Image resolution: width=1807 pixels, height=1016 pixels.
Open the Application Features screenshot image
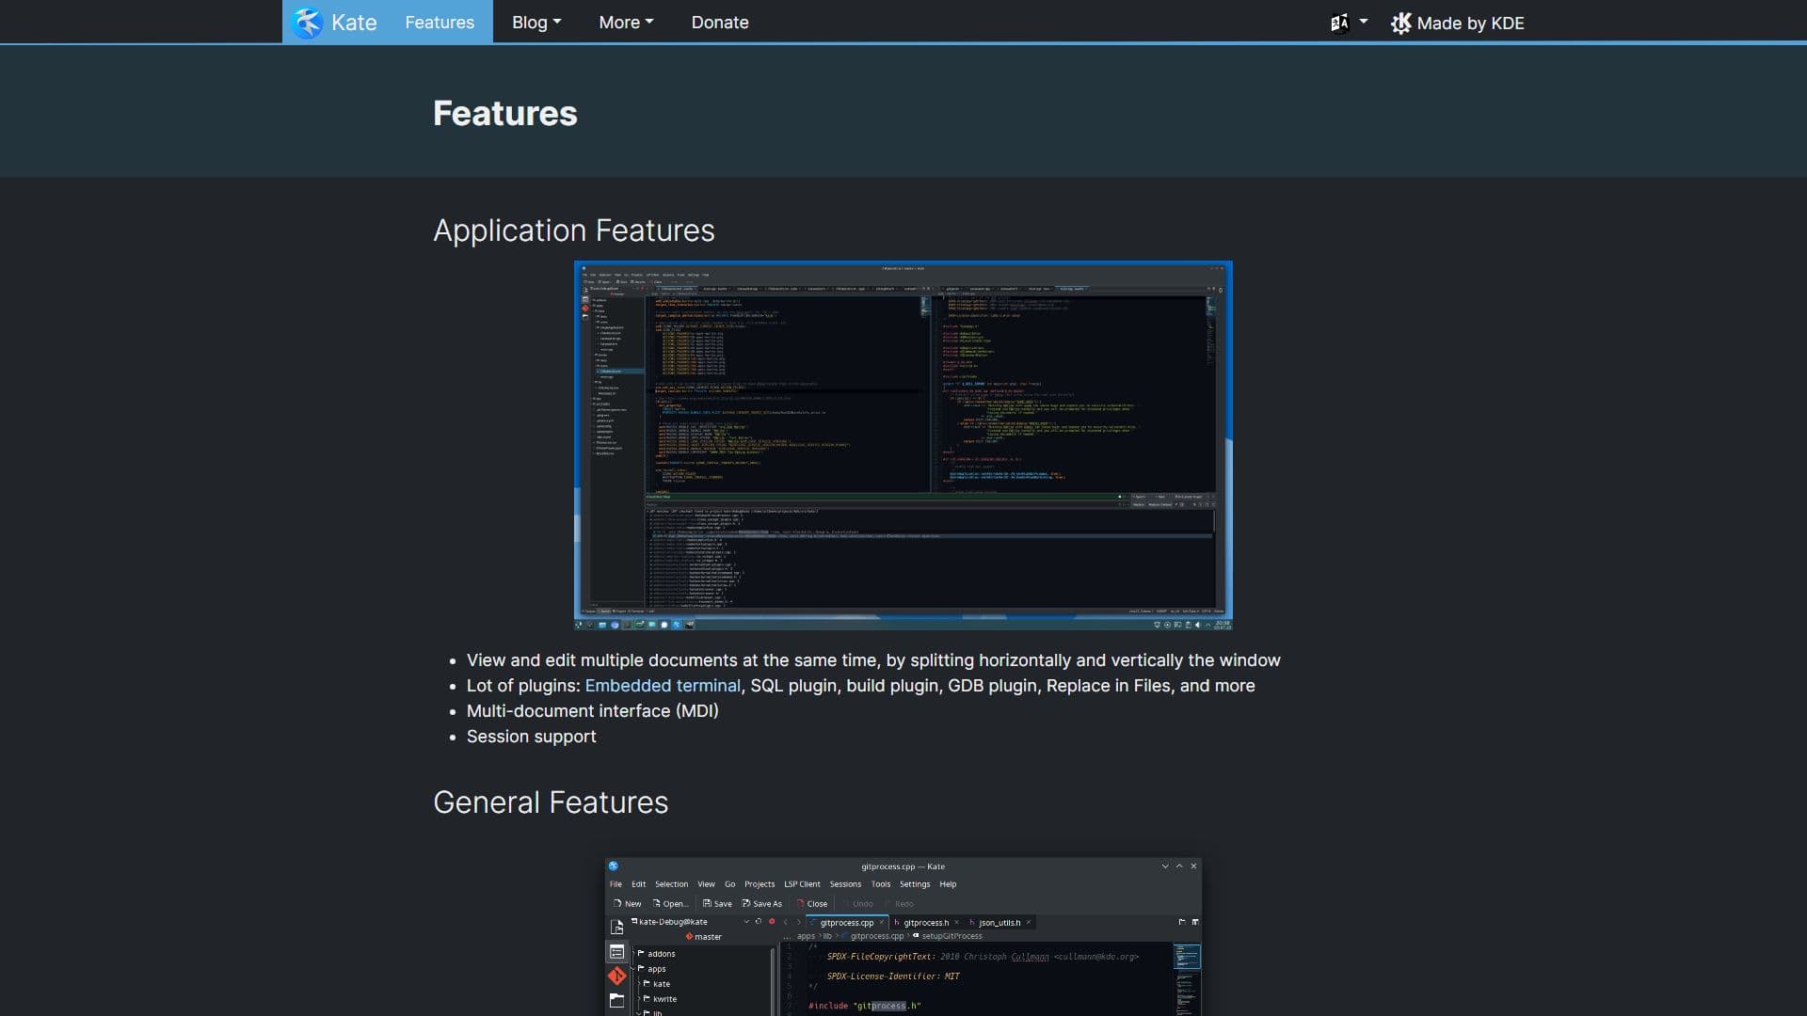click(903, 445)
